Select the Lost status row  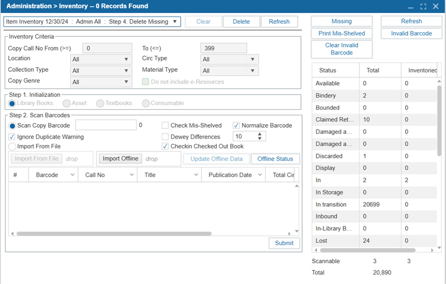[374, 241]
